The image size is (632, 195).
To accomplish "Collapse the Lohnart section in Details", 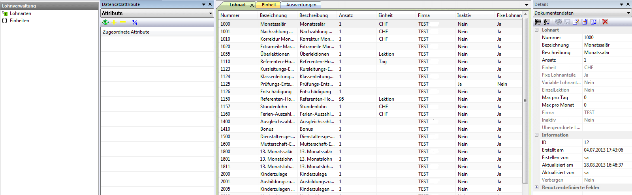I will (x=536, y=30).
